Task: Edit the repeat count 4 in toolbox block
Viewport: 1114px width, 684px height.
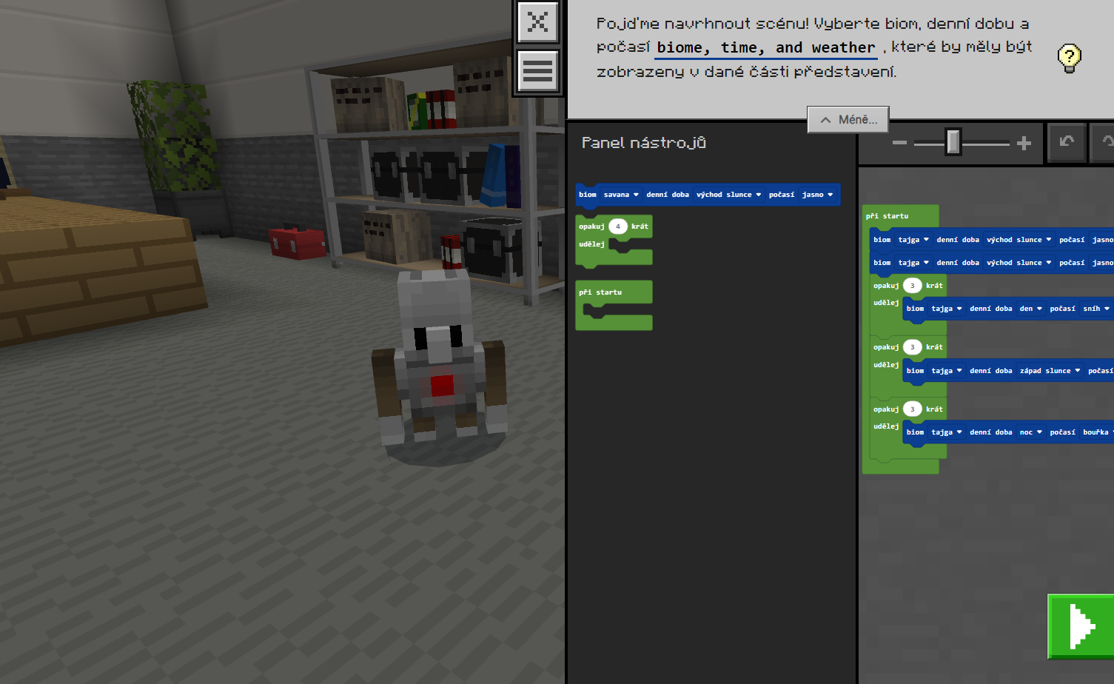Action: (618, 227)
